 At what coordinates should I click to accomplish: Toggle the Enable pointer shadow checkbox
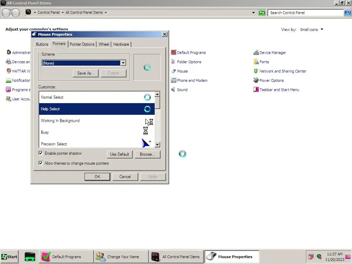tap(41, 153)
